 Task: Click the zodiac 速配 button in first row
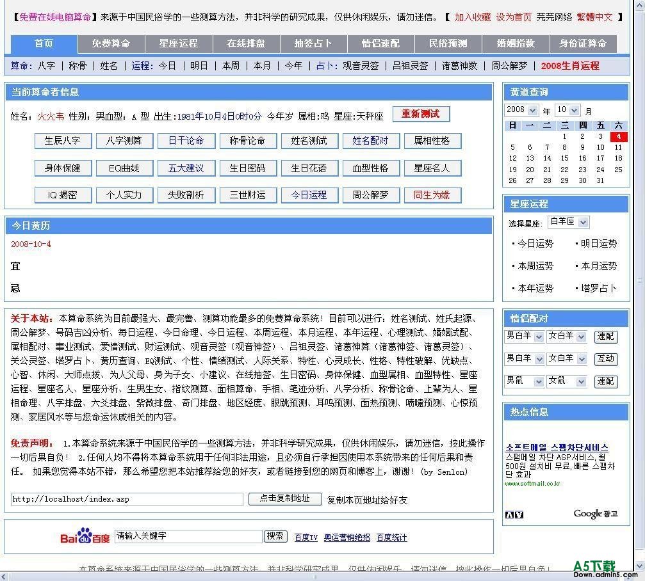tap(606, 337)
